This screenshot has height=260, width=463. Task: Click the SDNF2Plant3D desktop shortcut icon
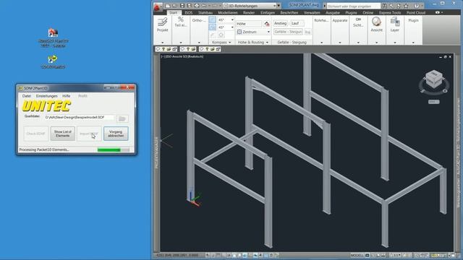[53, 59]
